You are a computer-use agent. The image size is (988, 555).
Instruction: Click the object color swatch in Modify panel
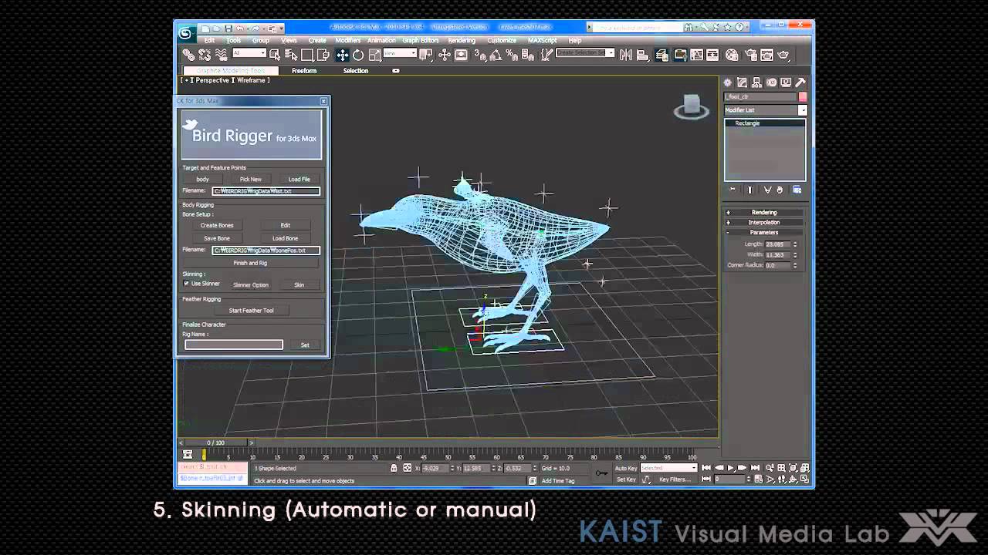(x=803, y=96)
